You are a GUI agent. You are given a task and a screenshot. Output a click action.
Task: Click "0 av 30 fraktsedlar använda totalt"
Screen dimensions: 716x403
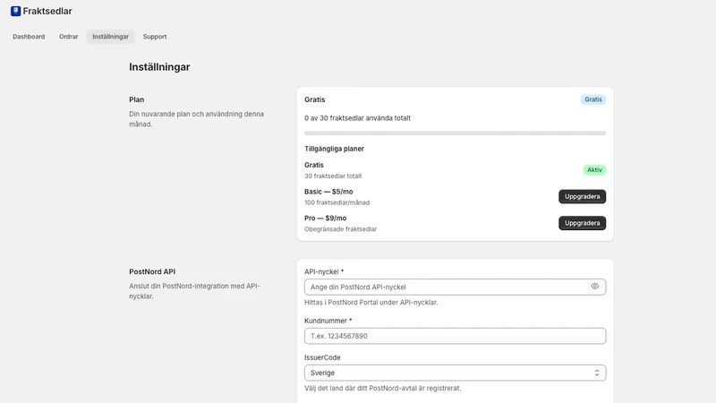coord(357,118)
